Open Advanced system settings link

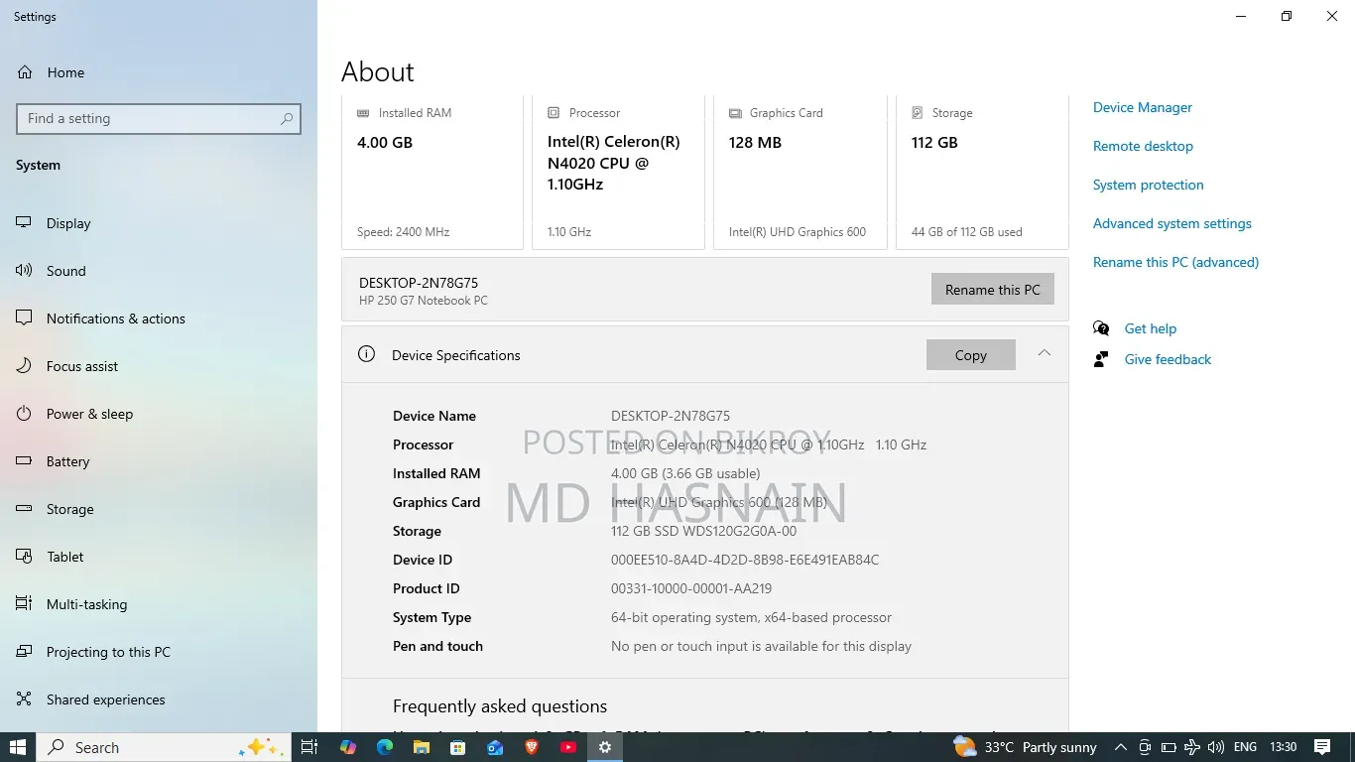[x=1171, y=223]
